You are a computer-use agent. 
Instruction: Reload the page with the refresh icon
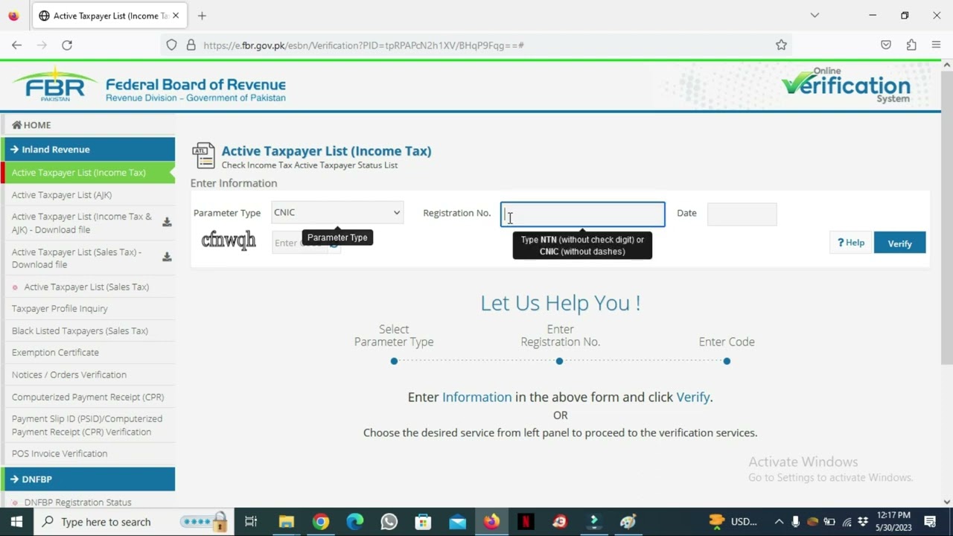tap(67, 45)
